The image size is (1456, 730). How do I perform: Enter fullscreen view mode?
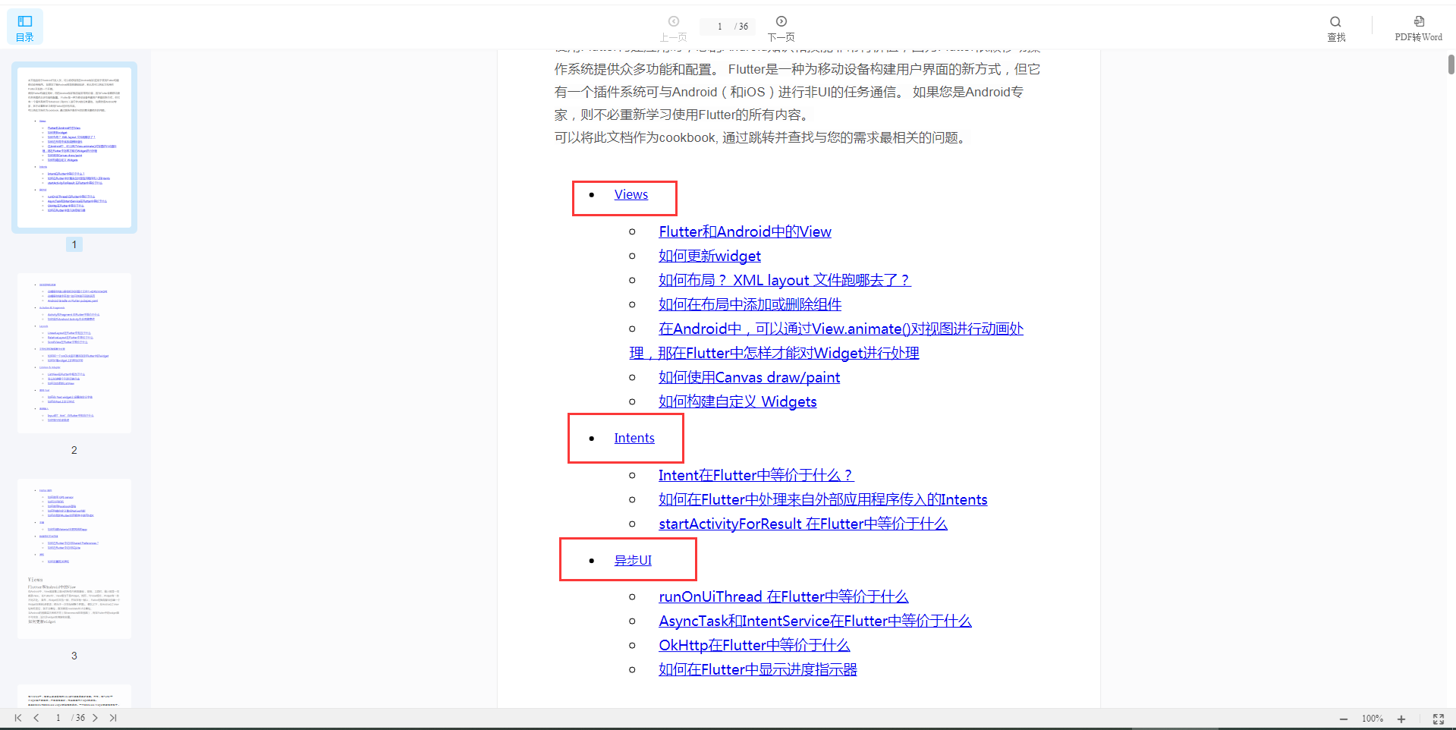(1438, 719)
